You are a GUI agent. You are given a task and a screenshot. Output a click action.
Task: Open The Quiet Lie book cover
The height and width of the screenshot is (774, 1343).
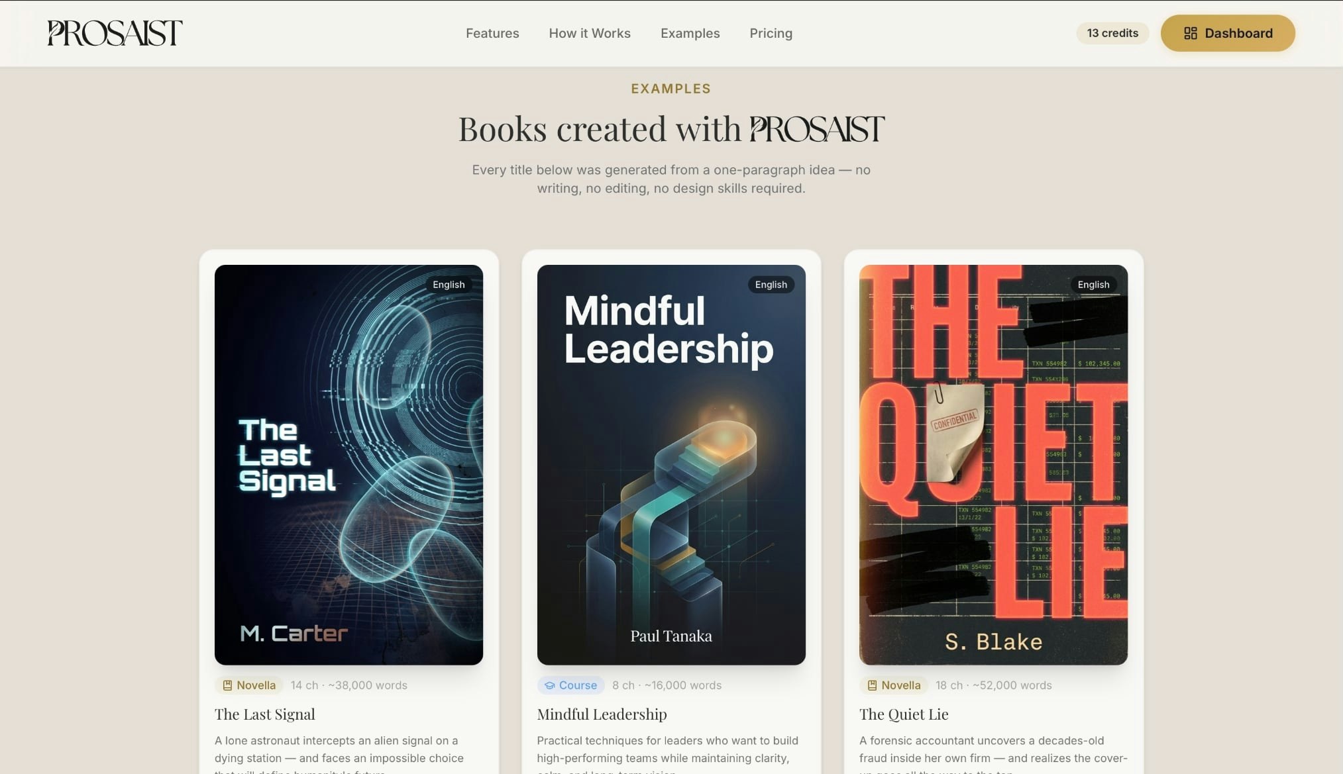[993, 465]
